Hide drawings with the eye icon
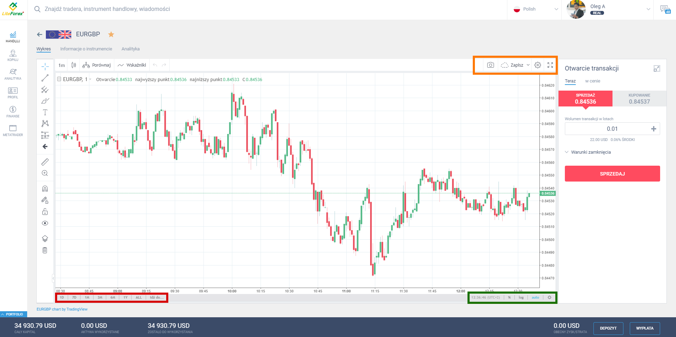Image resolution: width=676 pixels, height=337 pixels. coord(45,223)
